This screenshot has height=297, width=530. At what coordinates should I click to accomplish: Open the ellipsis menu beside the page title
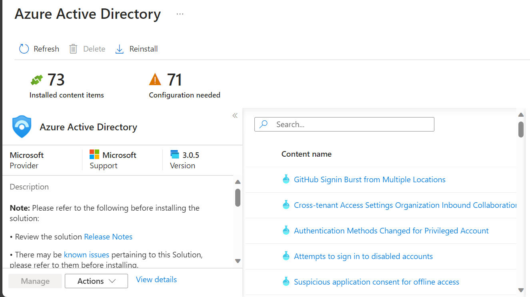[x=180, y=14]
